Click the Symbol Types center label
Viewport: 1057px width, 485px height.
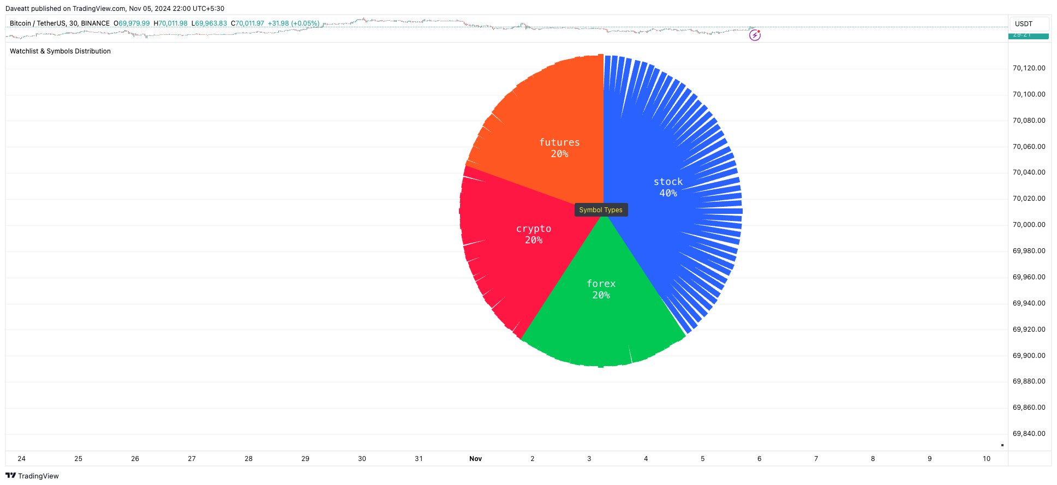tap(601, 210)
